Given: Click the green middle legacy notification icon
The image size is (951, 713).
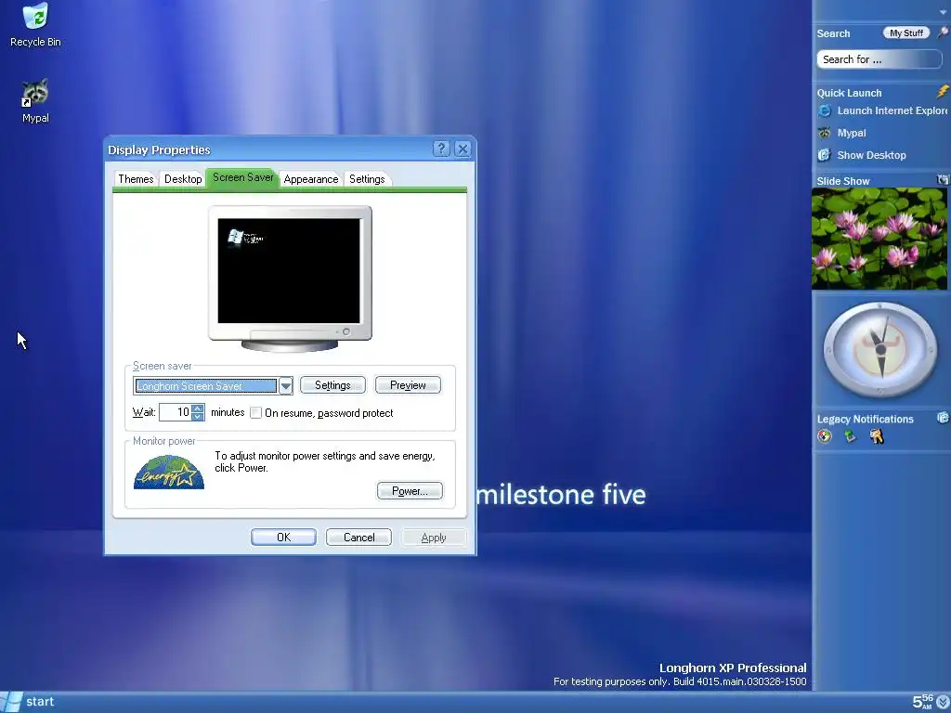Looking at the screenshot, I should 851,436.
